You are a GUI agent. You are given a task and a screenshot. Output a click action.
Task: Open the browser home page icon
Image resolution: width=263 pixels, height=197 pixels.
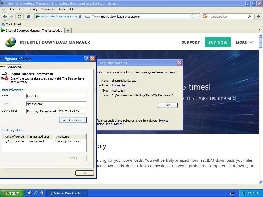click(x=29, y=16)
